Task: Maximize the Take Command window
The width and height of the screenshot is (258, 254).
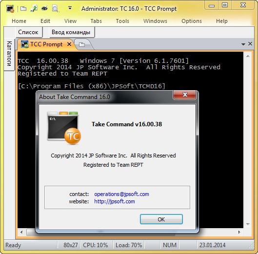Action: pyautogui.click(x=225, y=5)
